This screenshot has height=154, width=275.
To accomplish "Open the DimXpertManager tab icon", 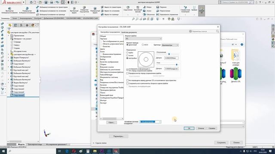I will pos(27,25).
